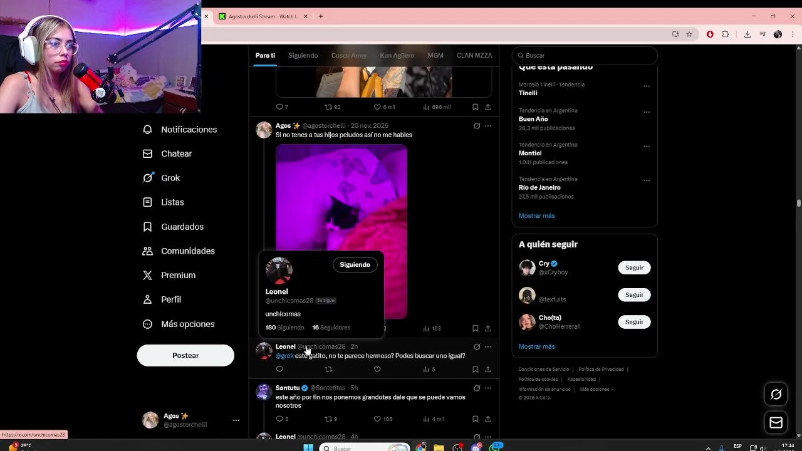
Task: Click the Buscar search field on X
Action: point(585,55)
